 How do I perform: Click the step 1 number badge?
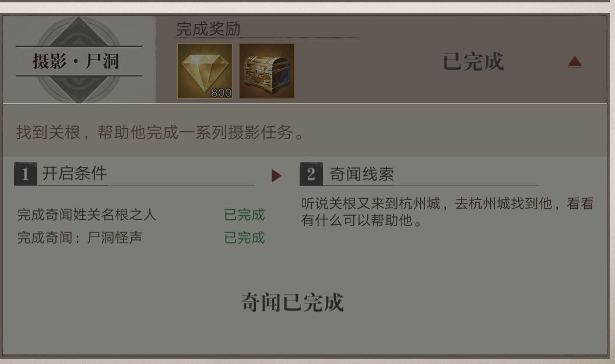click(x=26, y=174)
